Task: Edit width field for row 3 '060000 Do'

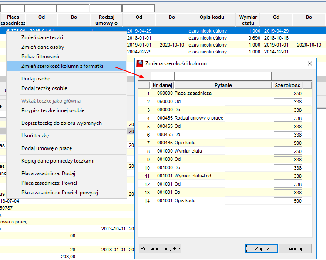Action: (288, 110)
